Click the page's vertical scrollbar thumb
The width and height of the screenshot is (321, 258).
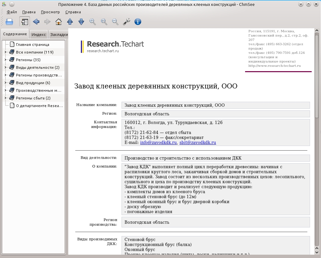pos(317,76)
